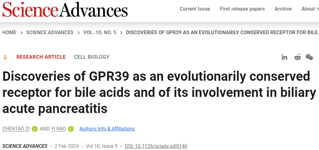
Task: Share article via WeChat icon
Action: pos(309,57)
